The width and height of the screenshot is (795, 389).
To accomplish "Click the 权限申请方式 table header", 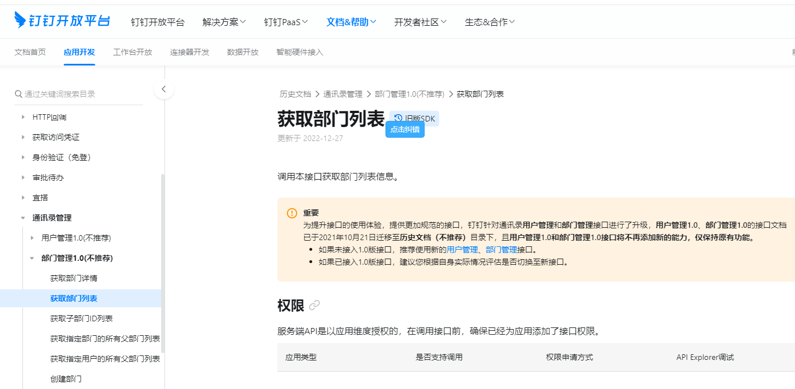I will coord(570,357).
